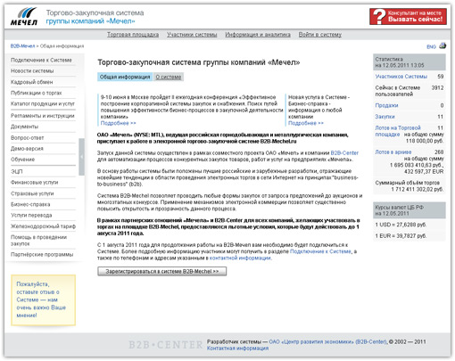Open контактной информации link in text
This screenshot has height=361, width=455.
tap(240, 258)
